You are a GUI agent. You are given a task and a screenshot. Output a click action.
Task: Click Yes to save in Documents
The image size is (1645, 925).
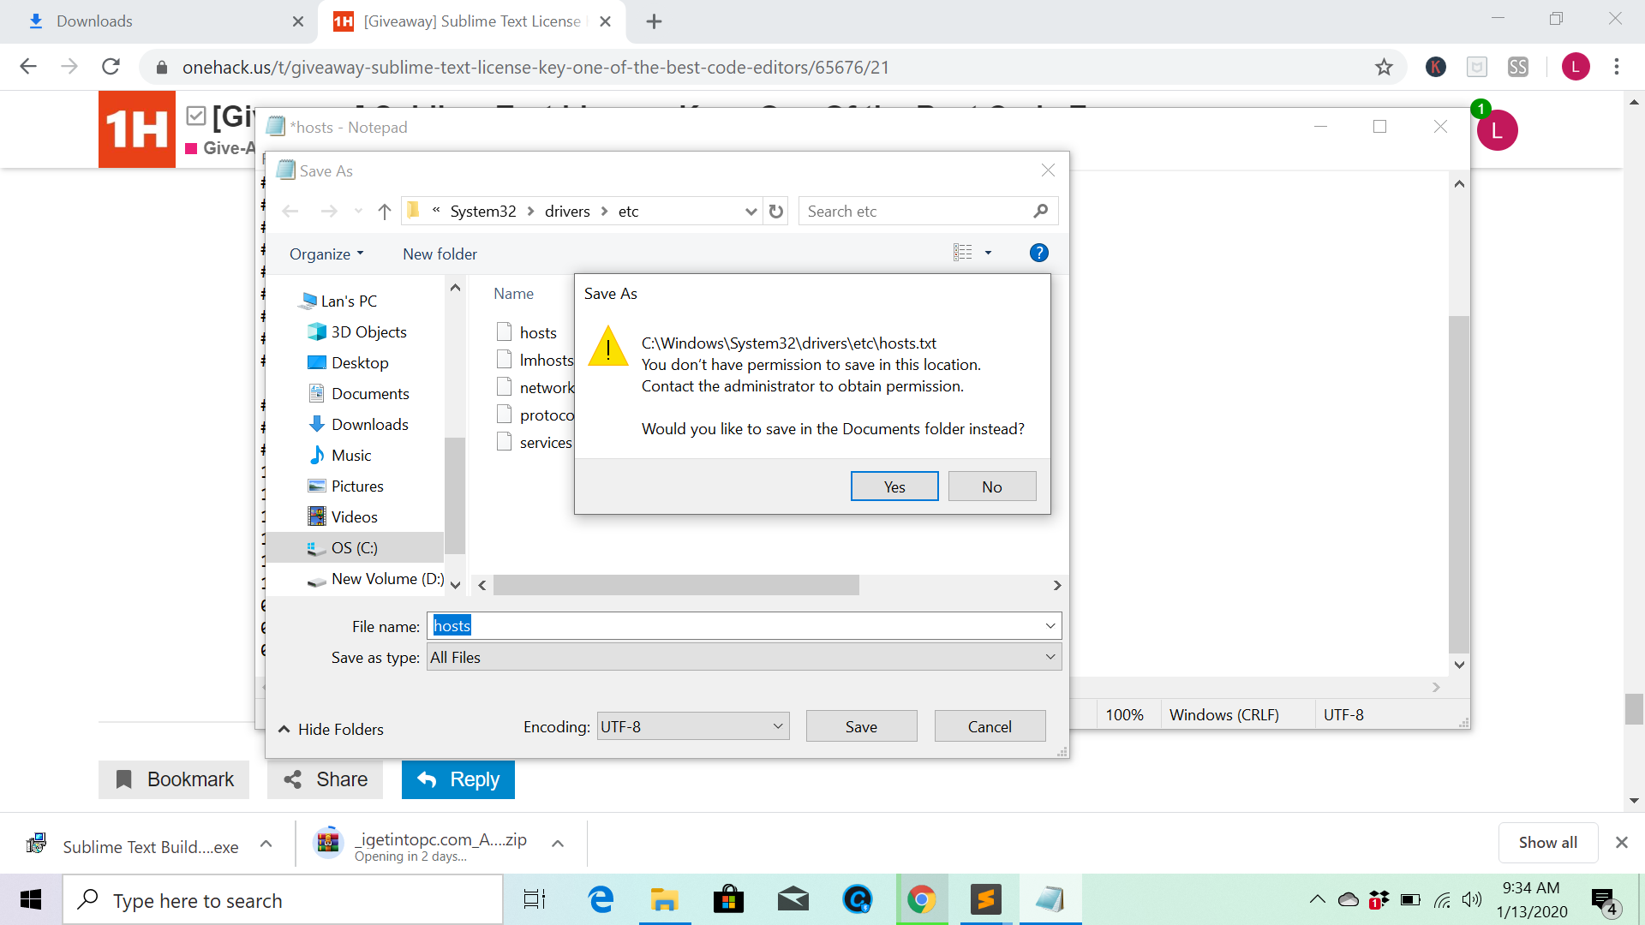tap(894, 486)
